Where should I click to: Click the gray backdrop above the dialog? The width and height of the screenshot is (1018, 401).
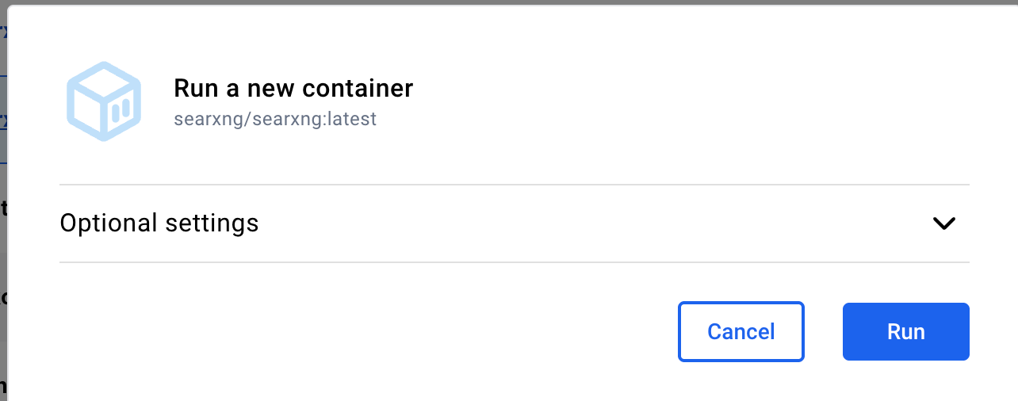(x=507, y=2)
